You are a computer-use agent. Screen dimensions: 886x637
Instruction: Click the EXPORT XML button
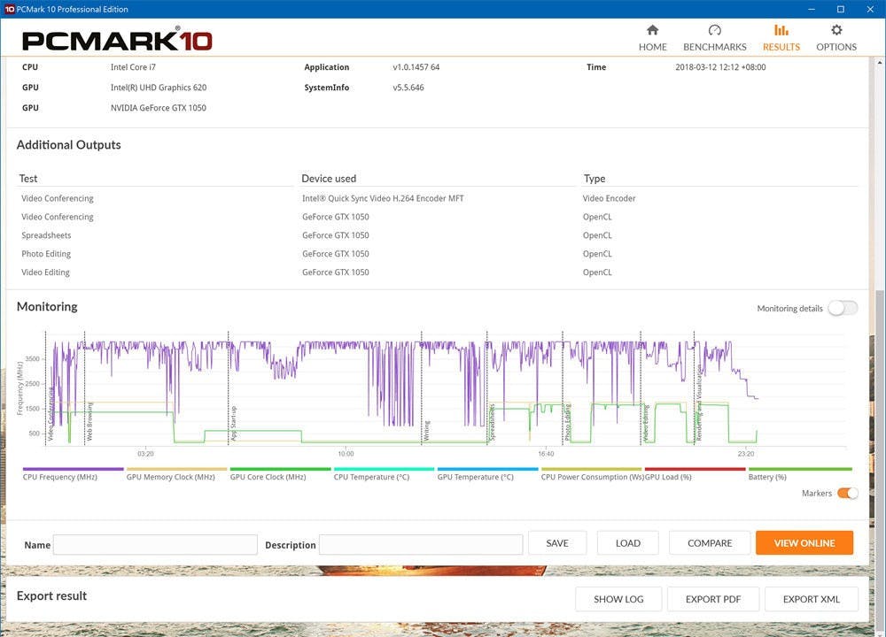(812, 599)
